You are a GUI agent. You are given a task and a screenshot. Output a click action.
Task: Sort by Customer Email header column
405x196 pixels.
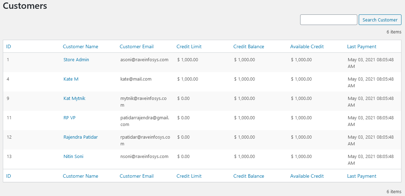pyautogui.click(x=136, y=46)
